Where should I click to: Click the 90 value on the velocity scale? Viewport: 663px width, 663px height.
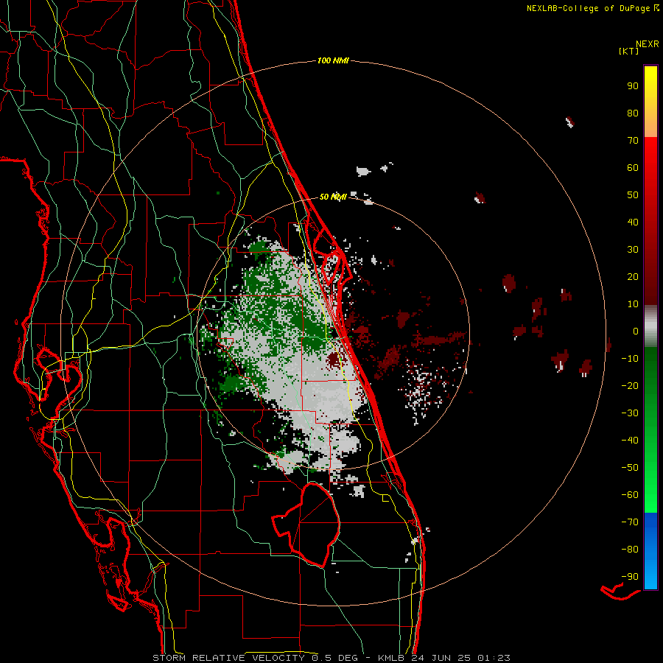[633, 86]
